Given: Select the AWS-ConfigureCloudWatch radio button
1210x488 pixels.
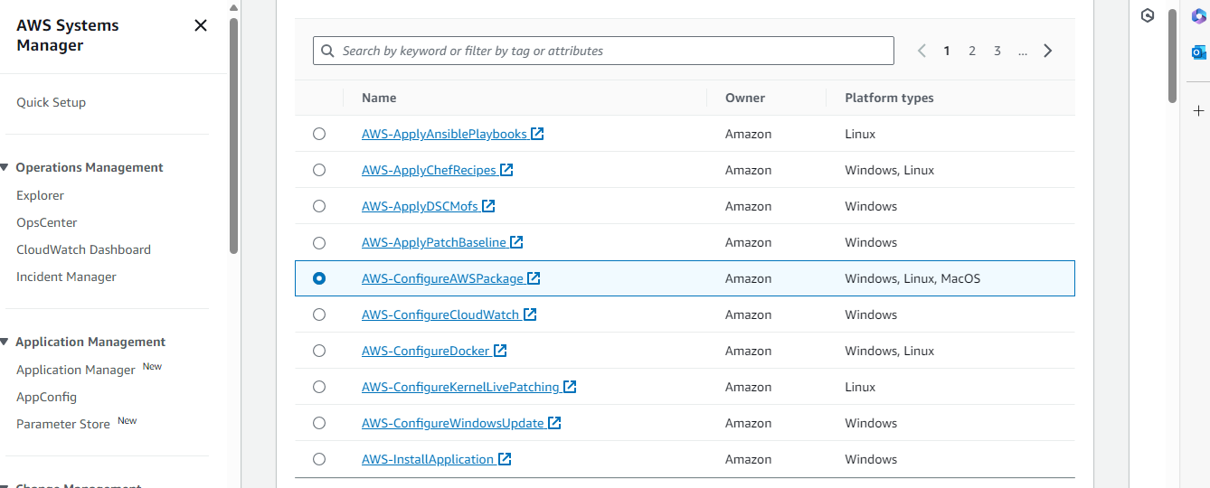Looking at the screenshot, I should tap(319, 314).
